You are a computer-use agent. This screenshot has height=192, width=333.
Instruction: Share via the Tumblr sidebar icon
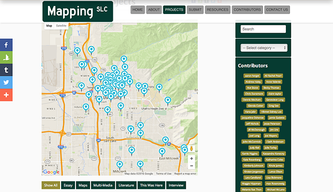6,70
